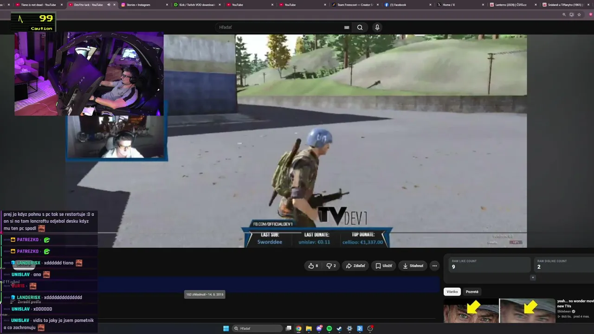Click the '152 zhliadnutí • 14. 5. 2015' text
594x334 pixels.
[205, 295]
